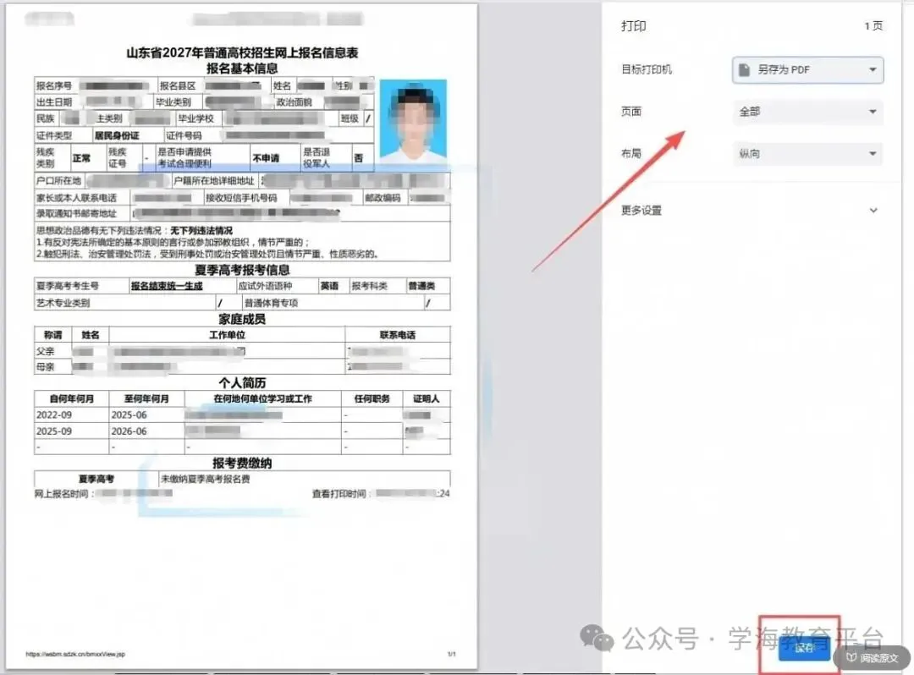Click the 母亲 row label
Image resolution: width=914 pixels, height=675 pixels.
46,367
